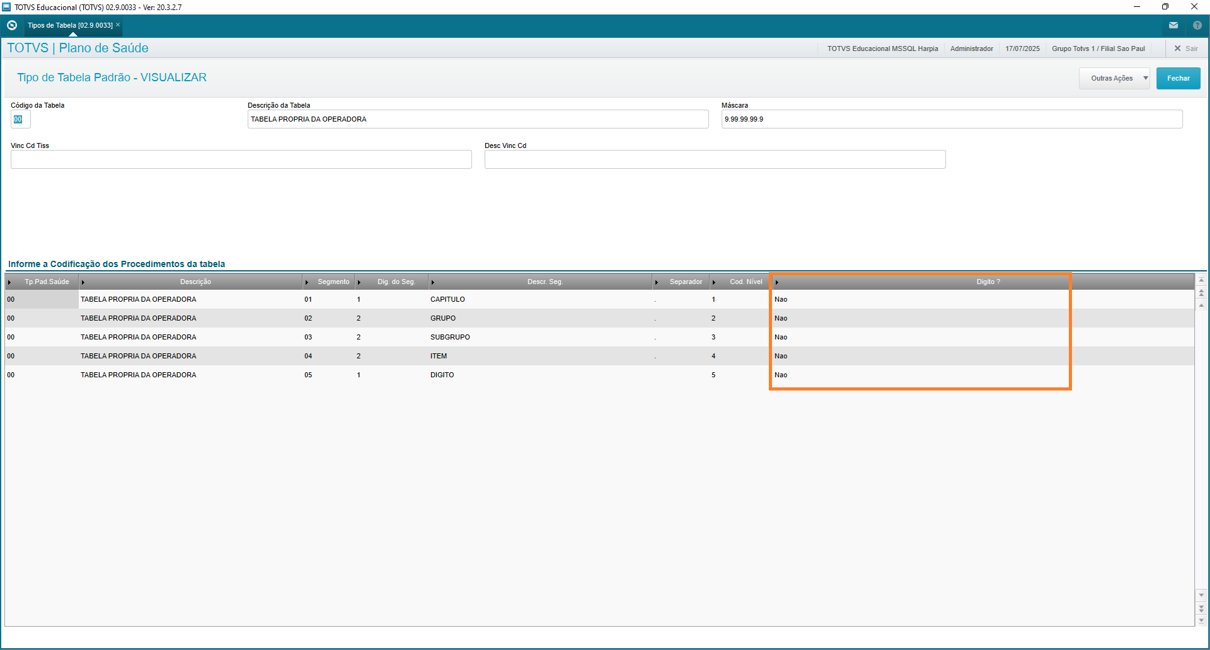Select the Tipos de Tabela [02.9.0033] tab
1210x650 pixels.
click(x=70, y=25)
